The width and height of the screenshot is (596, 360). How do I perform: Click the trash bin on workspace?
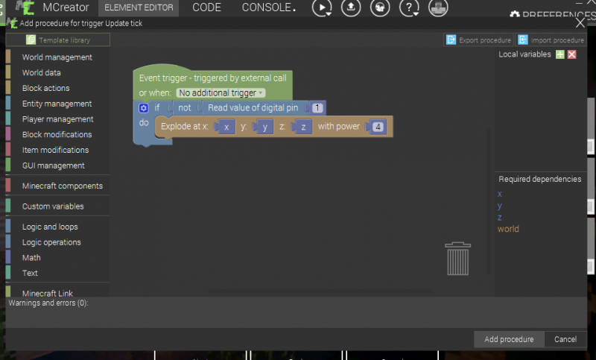coord(457,259)
